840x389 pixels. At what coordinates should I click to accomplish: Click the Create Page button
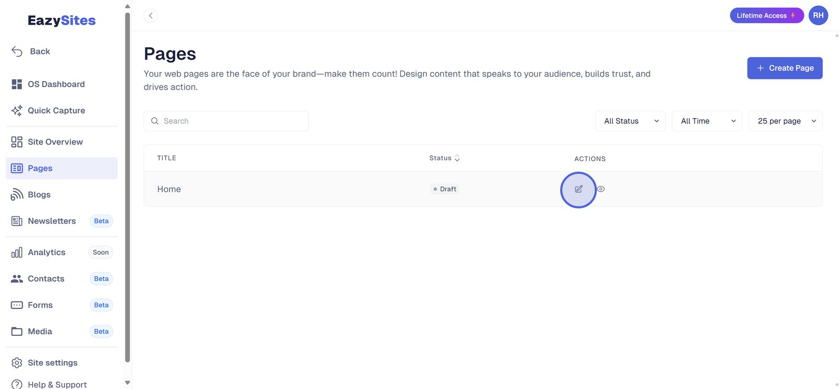click(784, 68)
